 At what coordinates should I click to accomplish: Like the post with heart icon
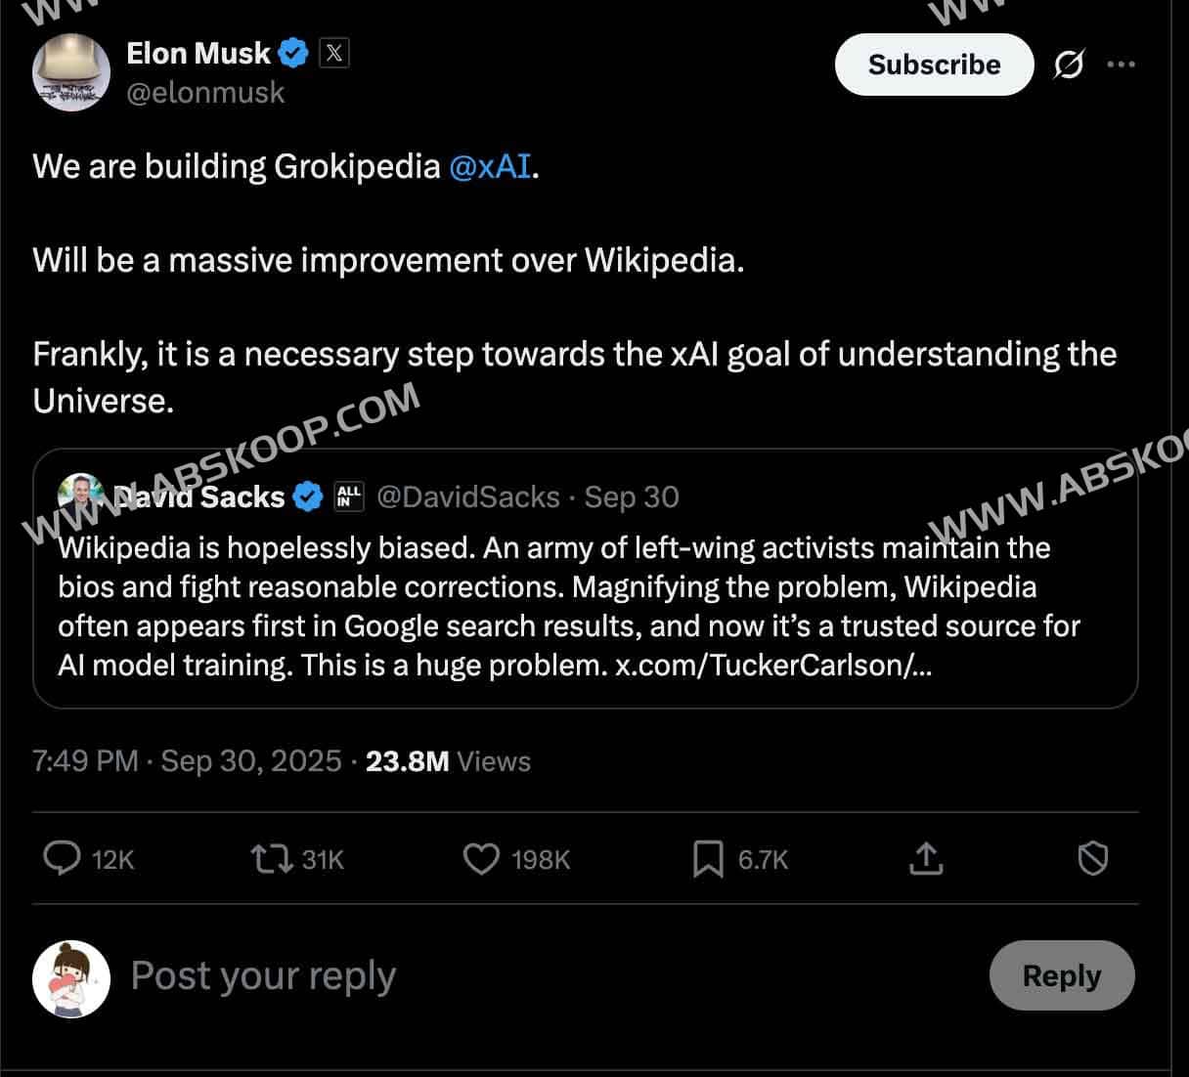(480, 858)
